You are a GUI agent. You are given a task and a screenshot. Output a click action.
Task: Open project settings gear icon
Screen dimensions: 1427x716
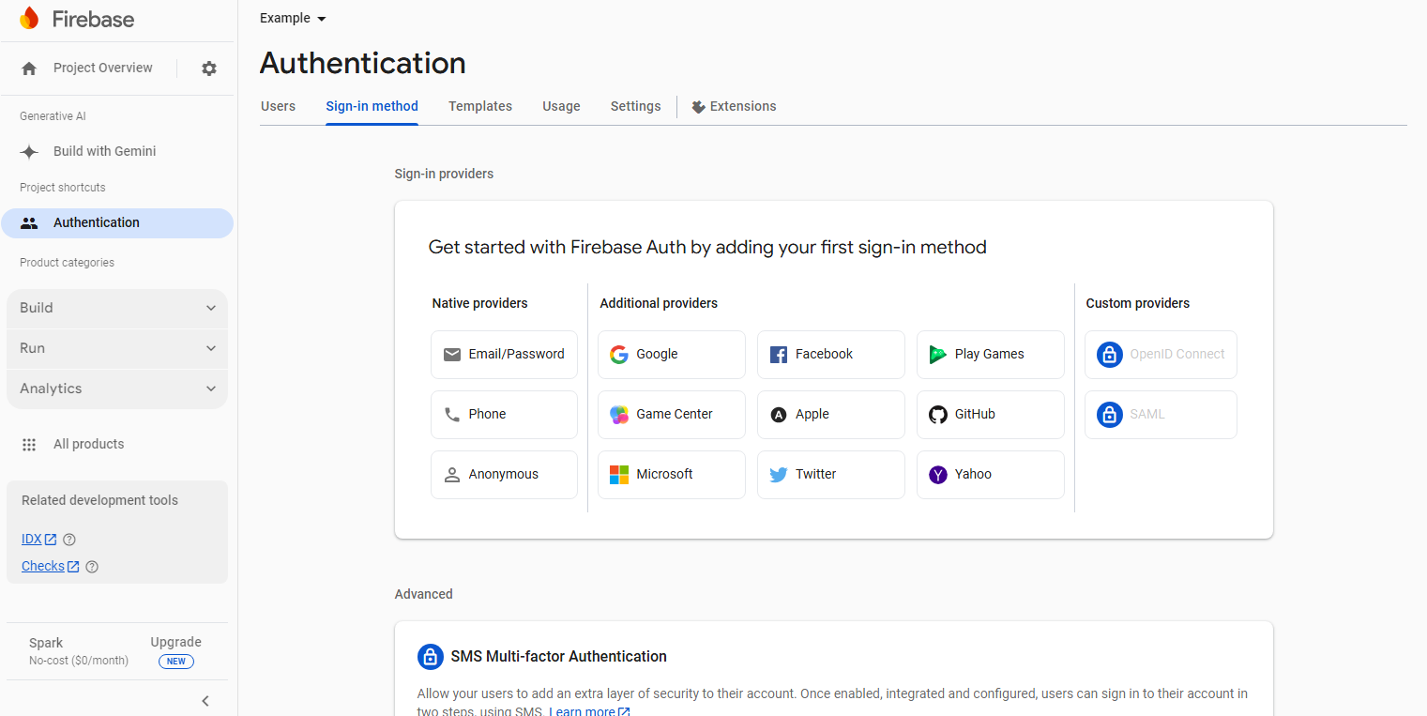[209, 69]
